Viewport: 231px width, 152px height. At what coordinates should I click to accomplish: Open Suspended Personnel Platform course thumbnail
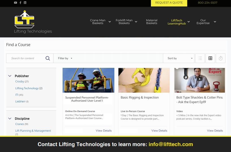coord(88,80)
